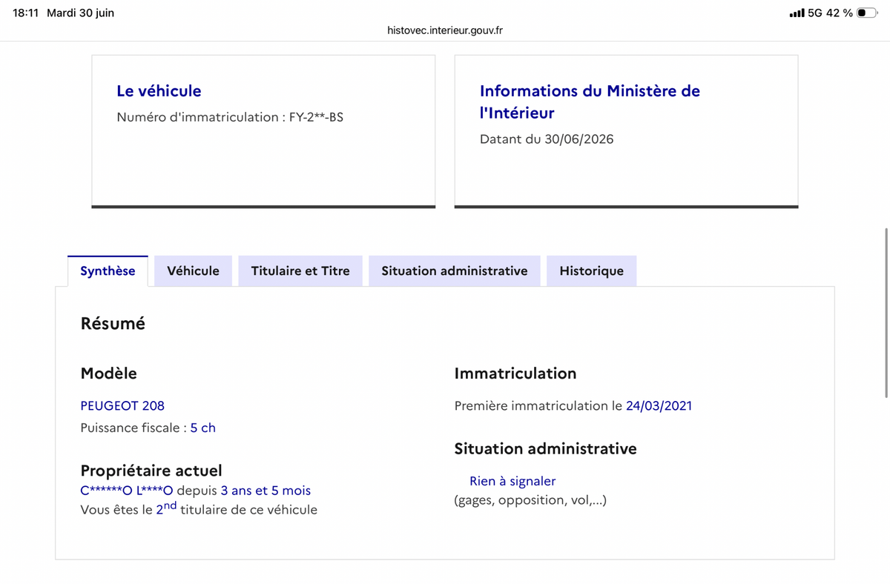The width and height of the screenshot is (890, 584).
Task: Open the Synthèse tab
Action: tap(108, 271)
